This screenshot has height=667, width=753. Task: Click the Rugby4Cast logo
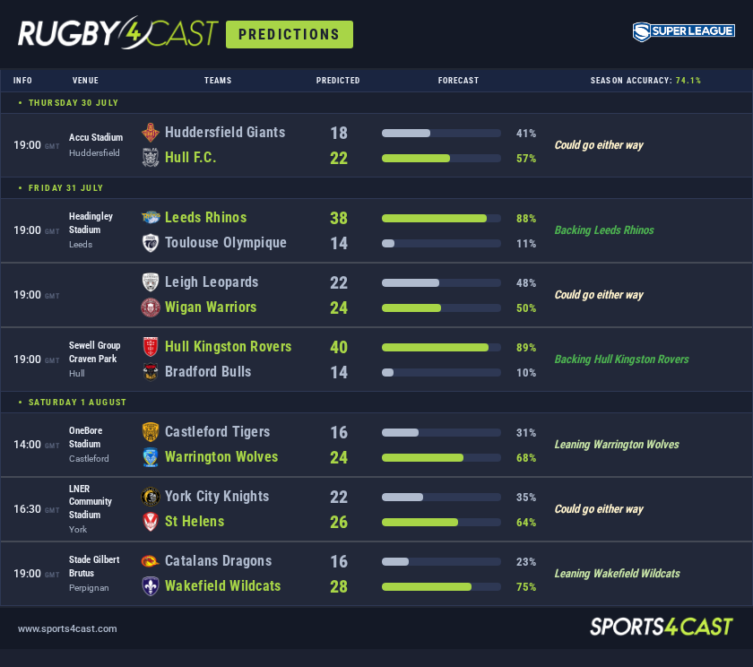click(x=117, y=32)
